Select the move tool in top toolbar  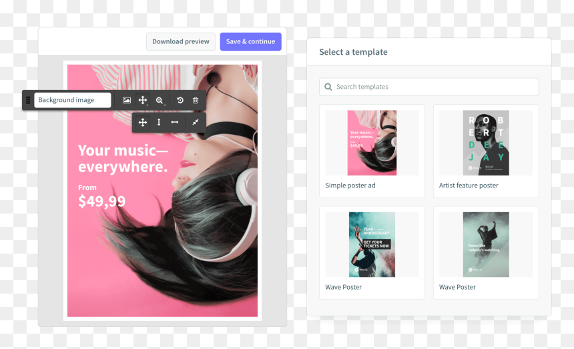[143, 100]
